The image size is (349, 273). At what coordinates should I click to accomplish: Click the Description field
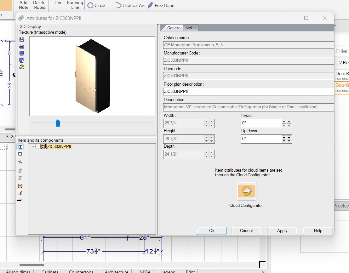(249, 107)
